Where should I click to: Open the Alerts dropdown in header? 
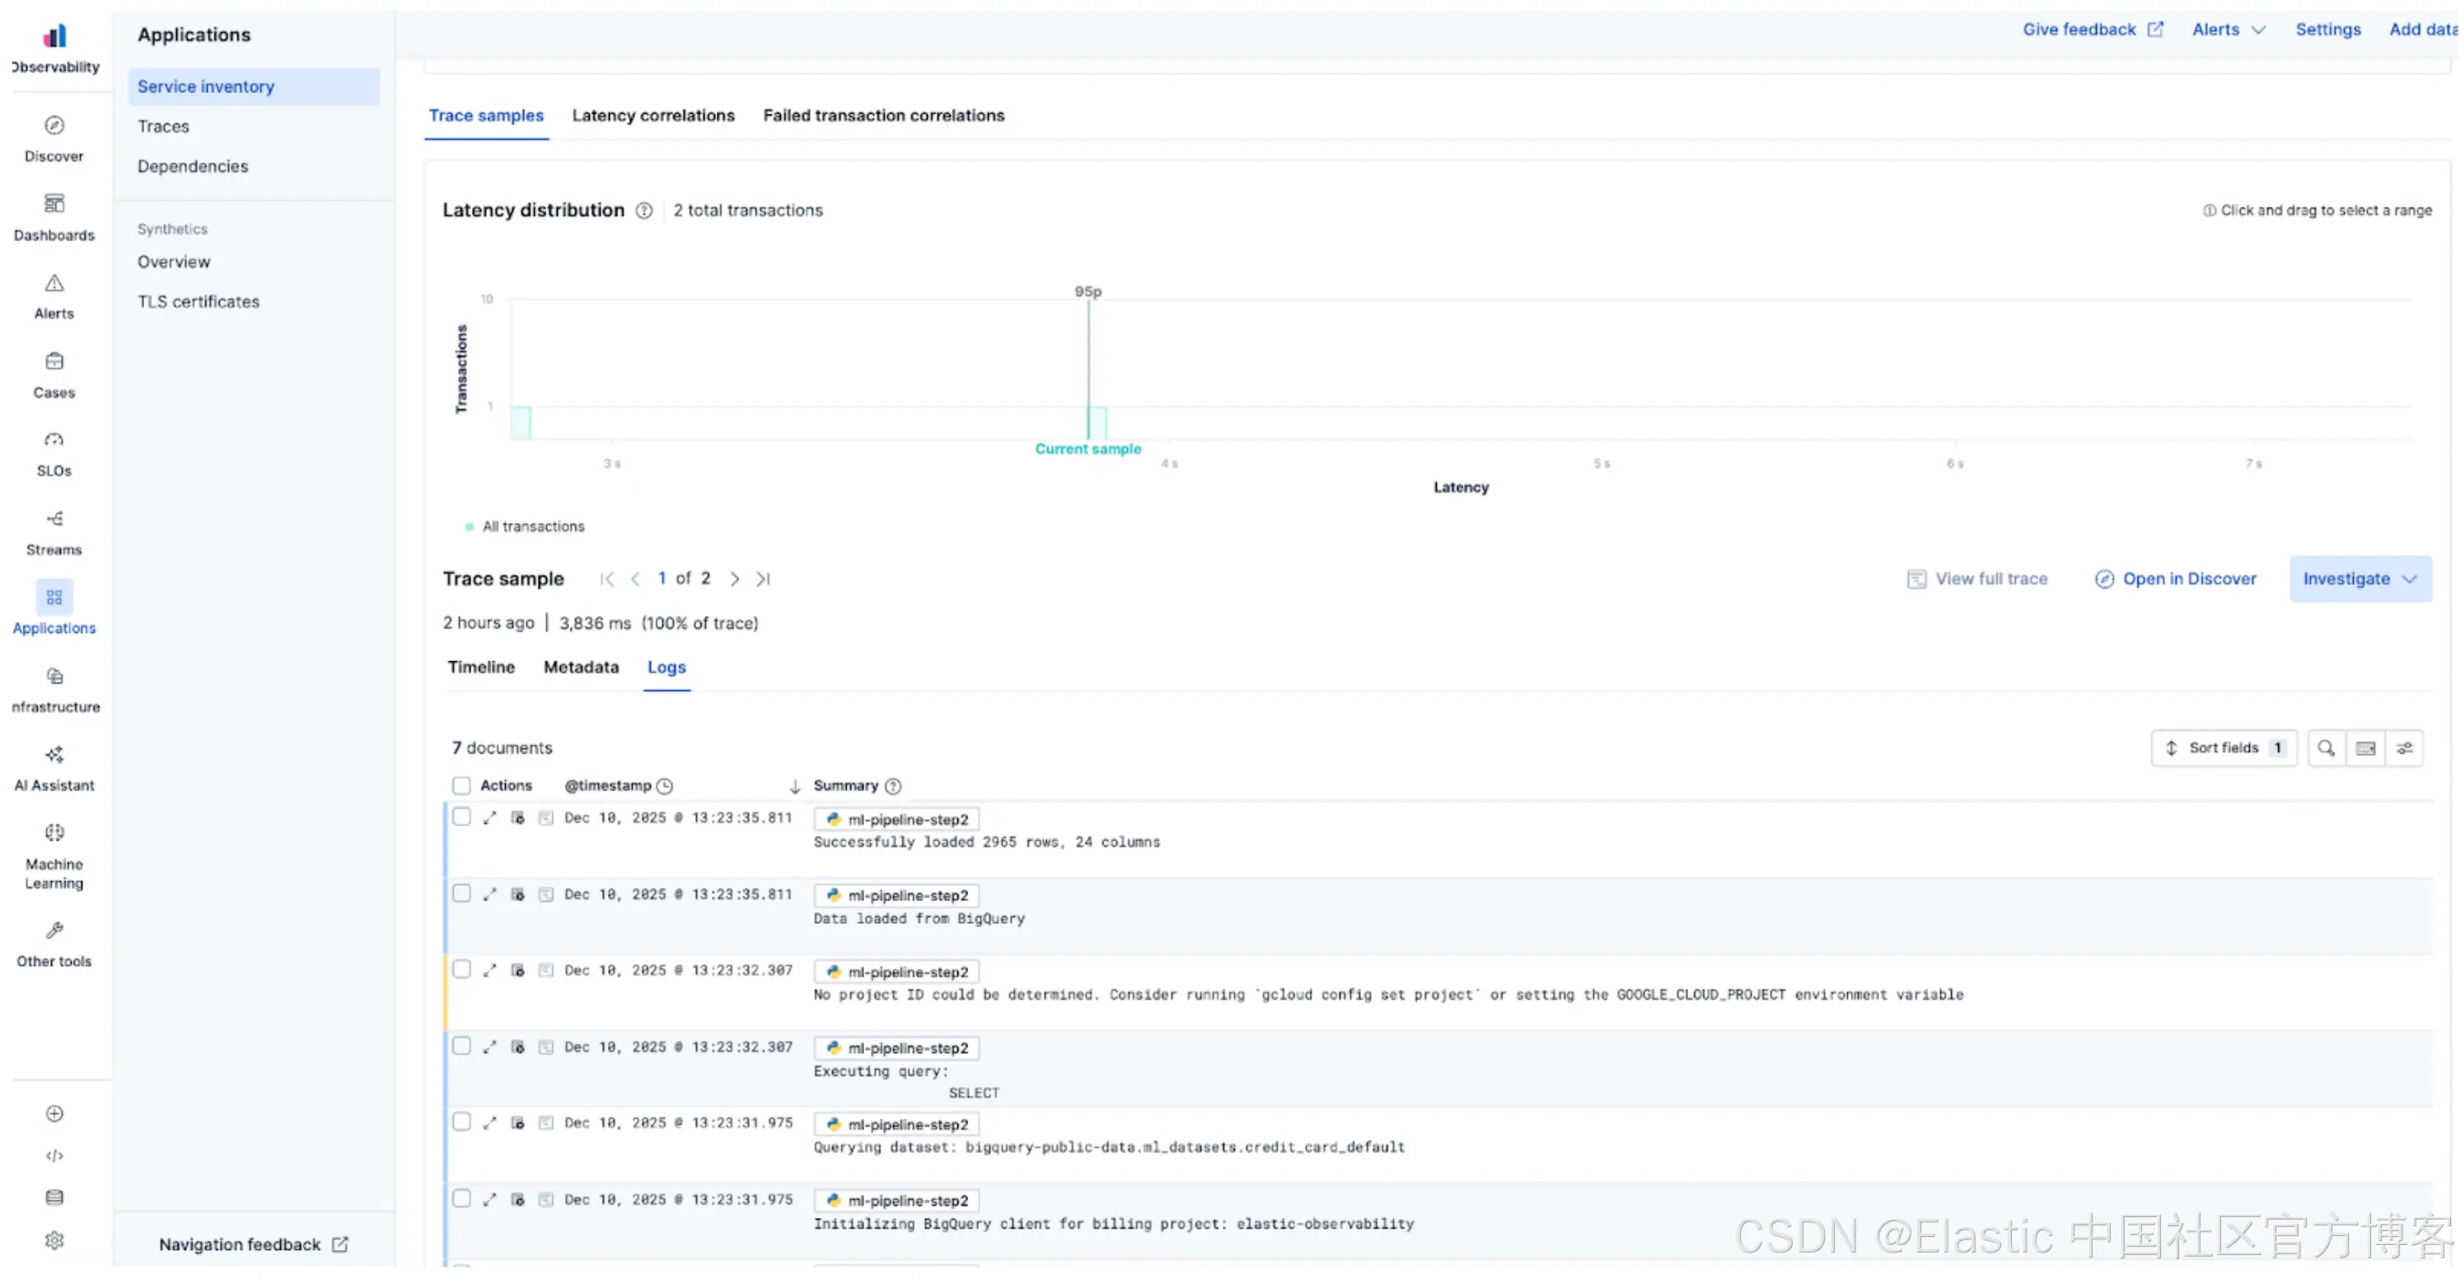tap(2228, 30)
